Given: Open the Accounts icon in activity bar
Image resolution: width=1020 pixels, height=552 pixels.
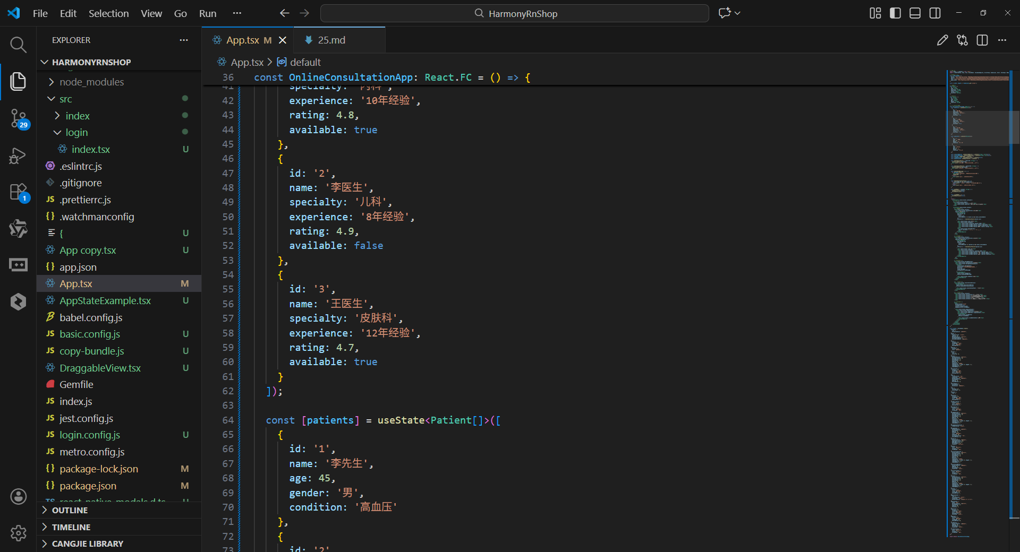Looking at the screenshot, I should coord(18,496).
